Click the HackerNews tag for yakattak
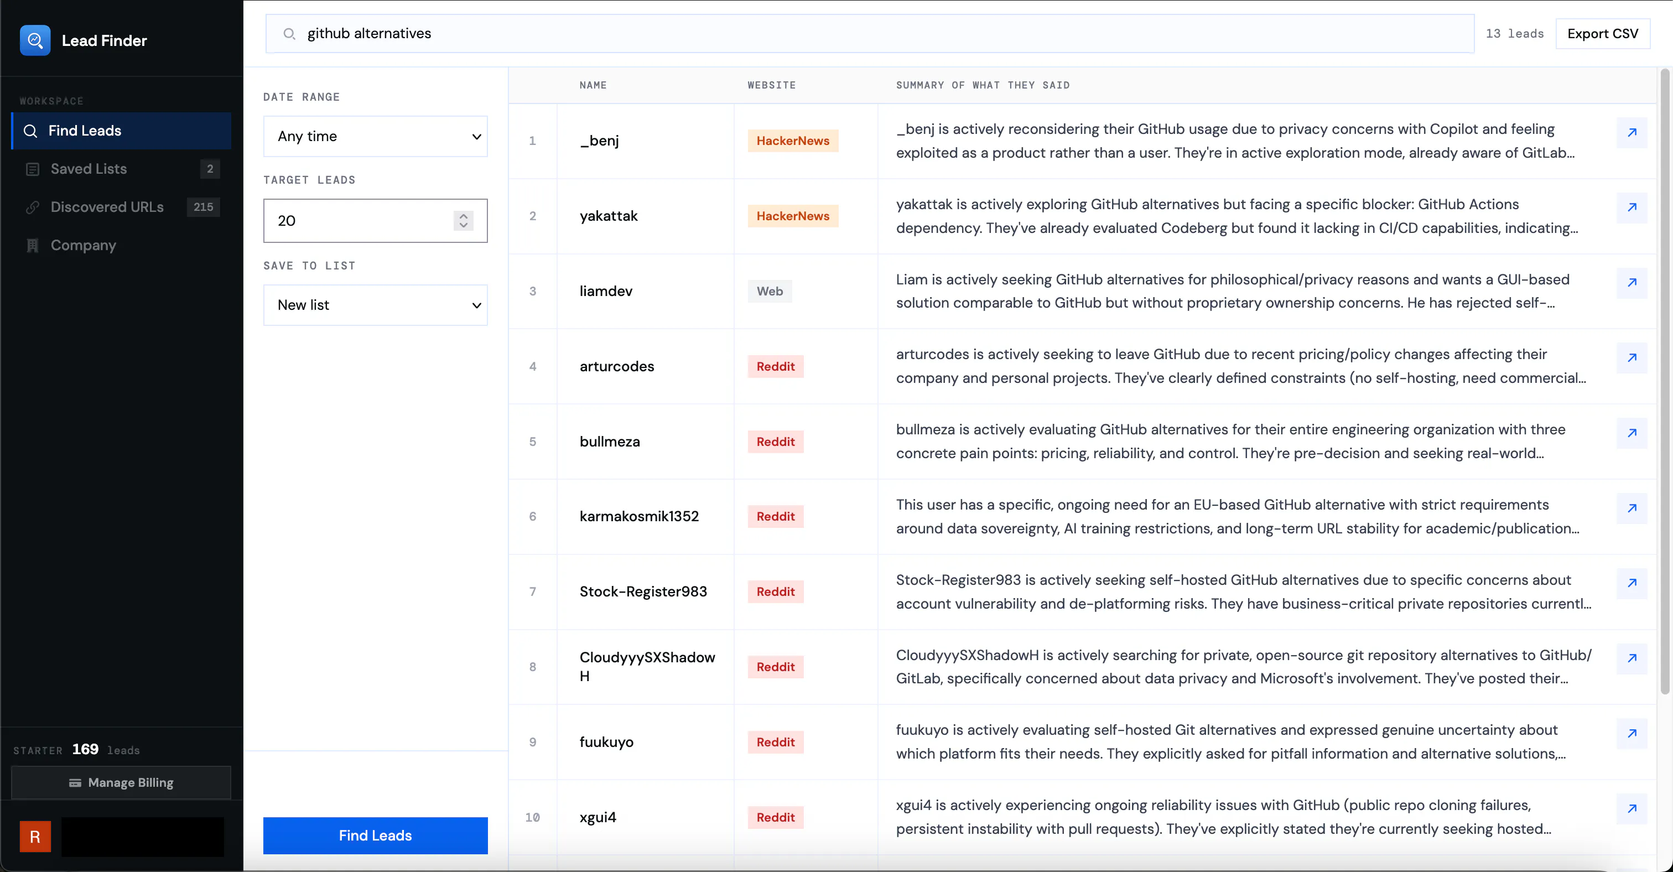1673x872 pixels. (x=792, y=216)
